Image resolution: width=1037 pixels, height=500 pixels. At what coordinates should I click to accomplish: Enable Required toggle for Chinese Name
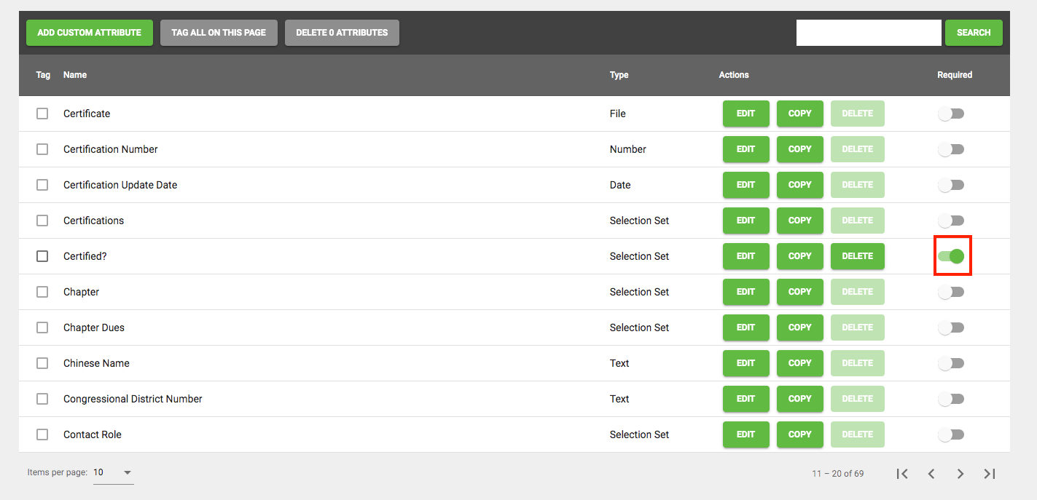pyautogui.click(x=951, y=363)
